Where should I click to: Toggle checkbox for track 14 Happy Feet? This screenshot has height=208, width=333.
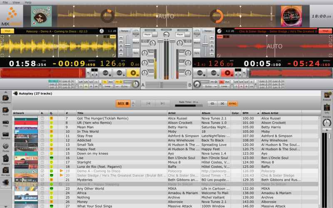coord(42,149)
